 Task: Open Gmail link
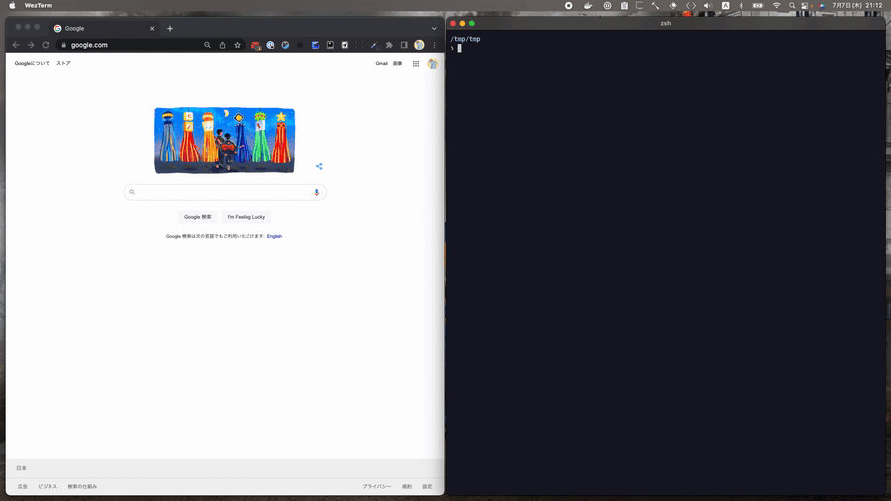click(381, 63)
